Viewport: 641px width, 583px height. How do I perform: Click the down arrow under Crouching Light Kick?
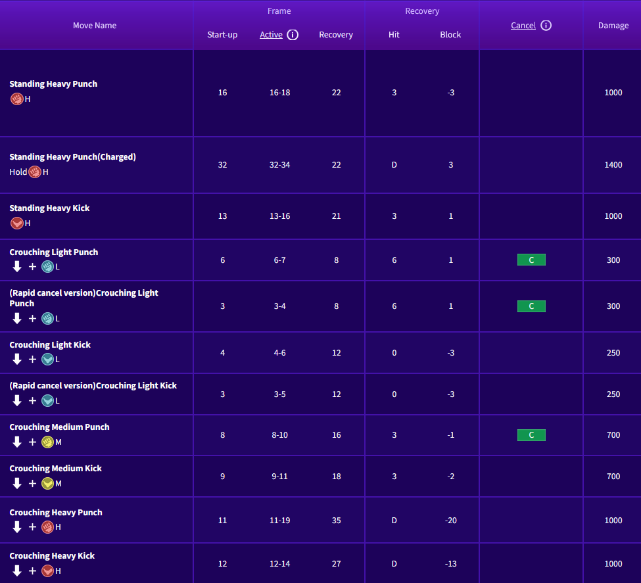[x=16, y=359]
